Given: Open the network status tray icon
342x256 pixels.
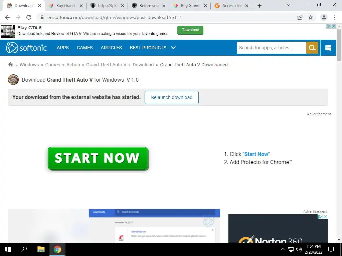Looking at the screenshot, I should pyautogui.click(x=291, y=249).
